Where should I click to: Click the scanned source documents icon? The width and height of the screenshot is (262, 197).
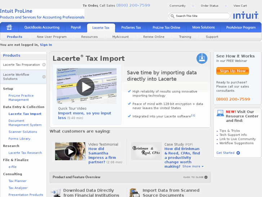coord(134,193)
